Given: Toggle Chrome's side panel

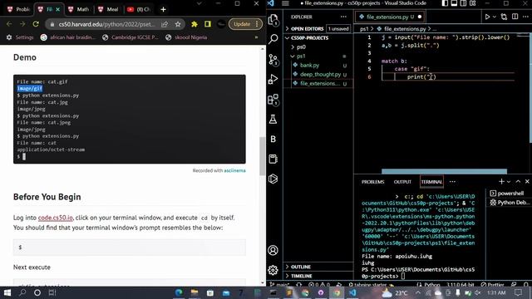Looking at the screenshot, I should tap(208, 24).
